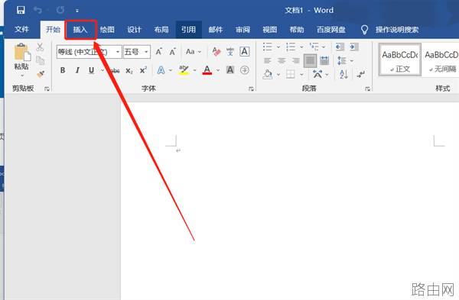The height and width of the screenshot is (300, 459).
Task: Switch to the 插入 ribbon tab
Action: coord(80,29)
